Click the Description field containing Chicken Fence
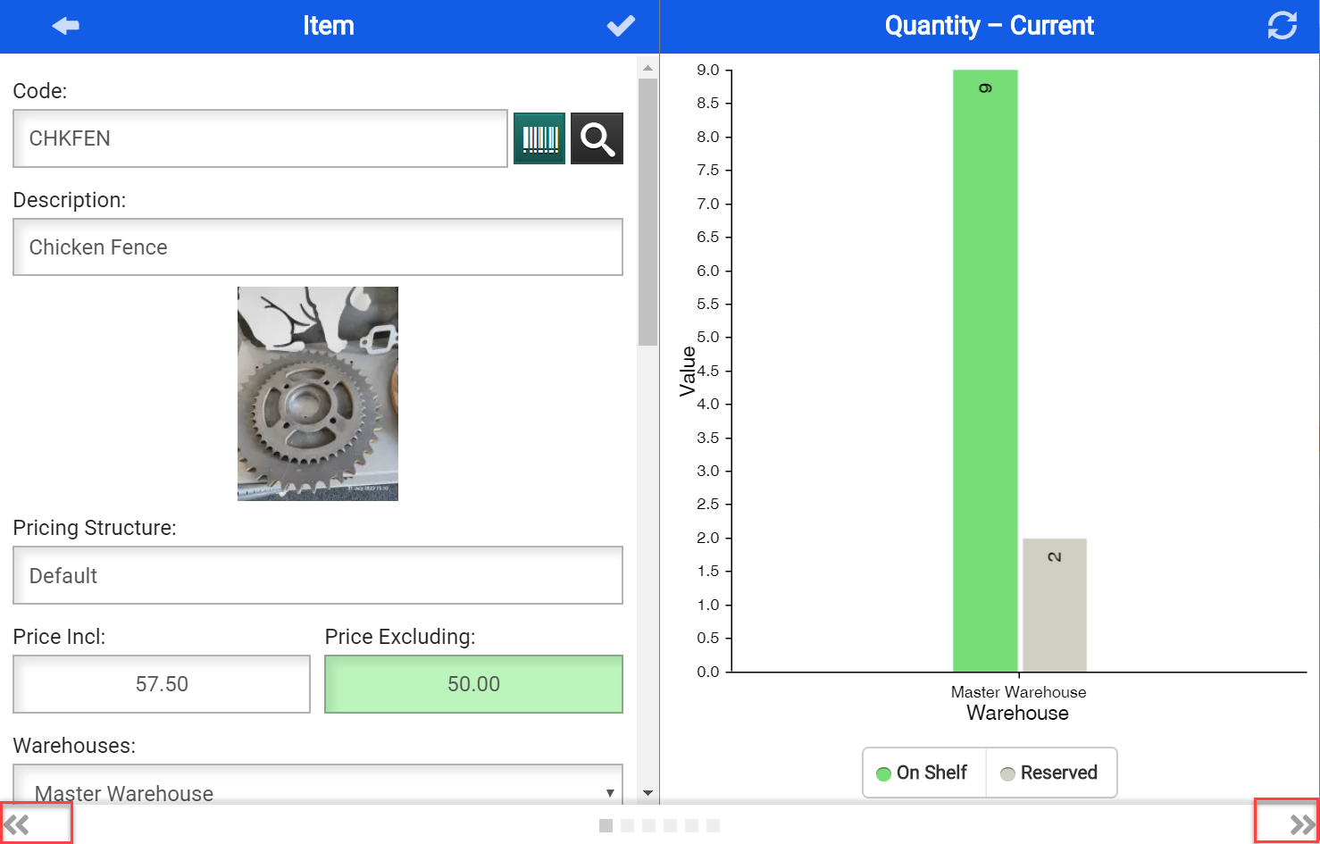This screenshot has width=1320, height=844. tap(318, 247)
